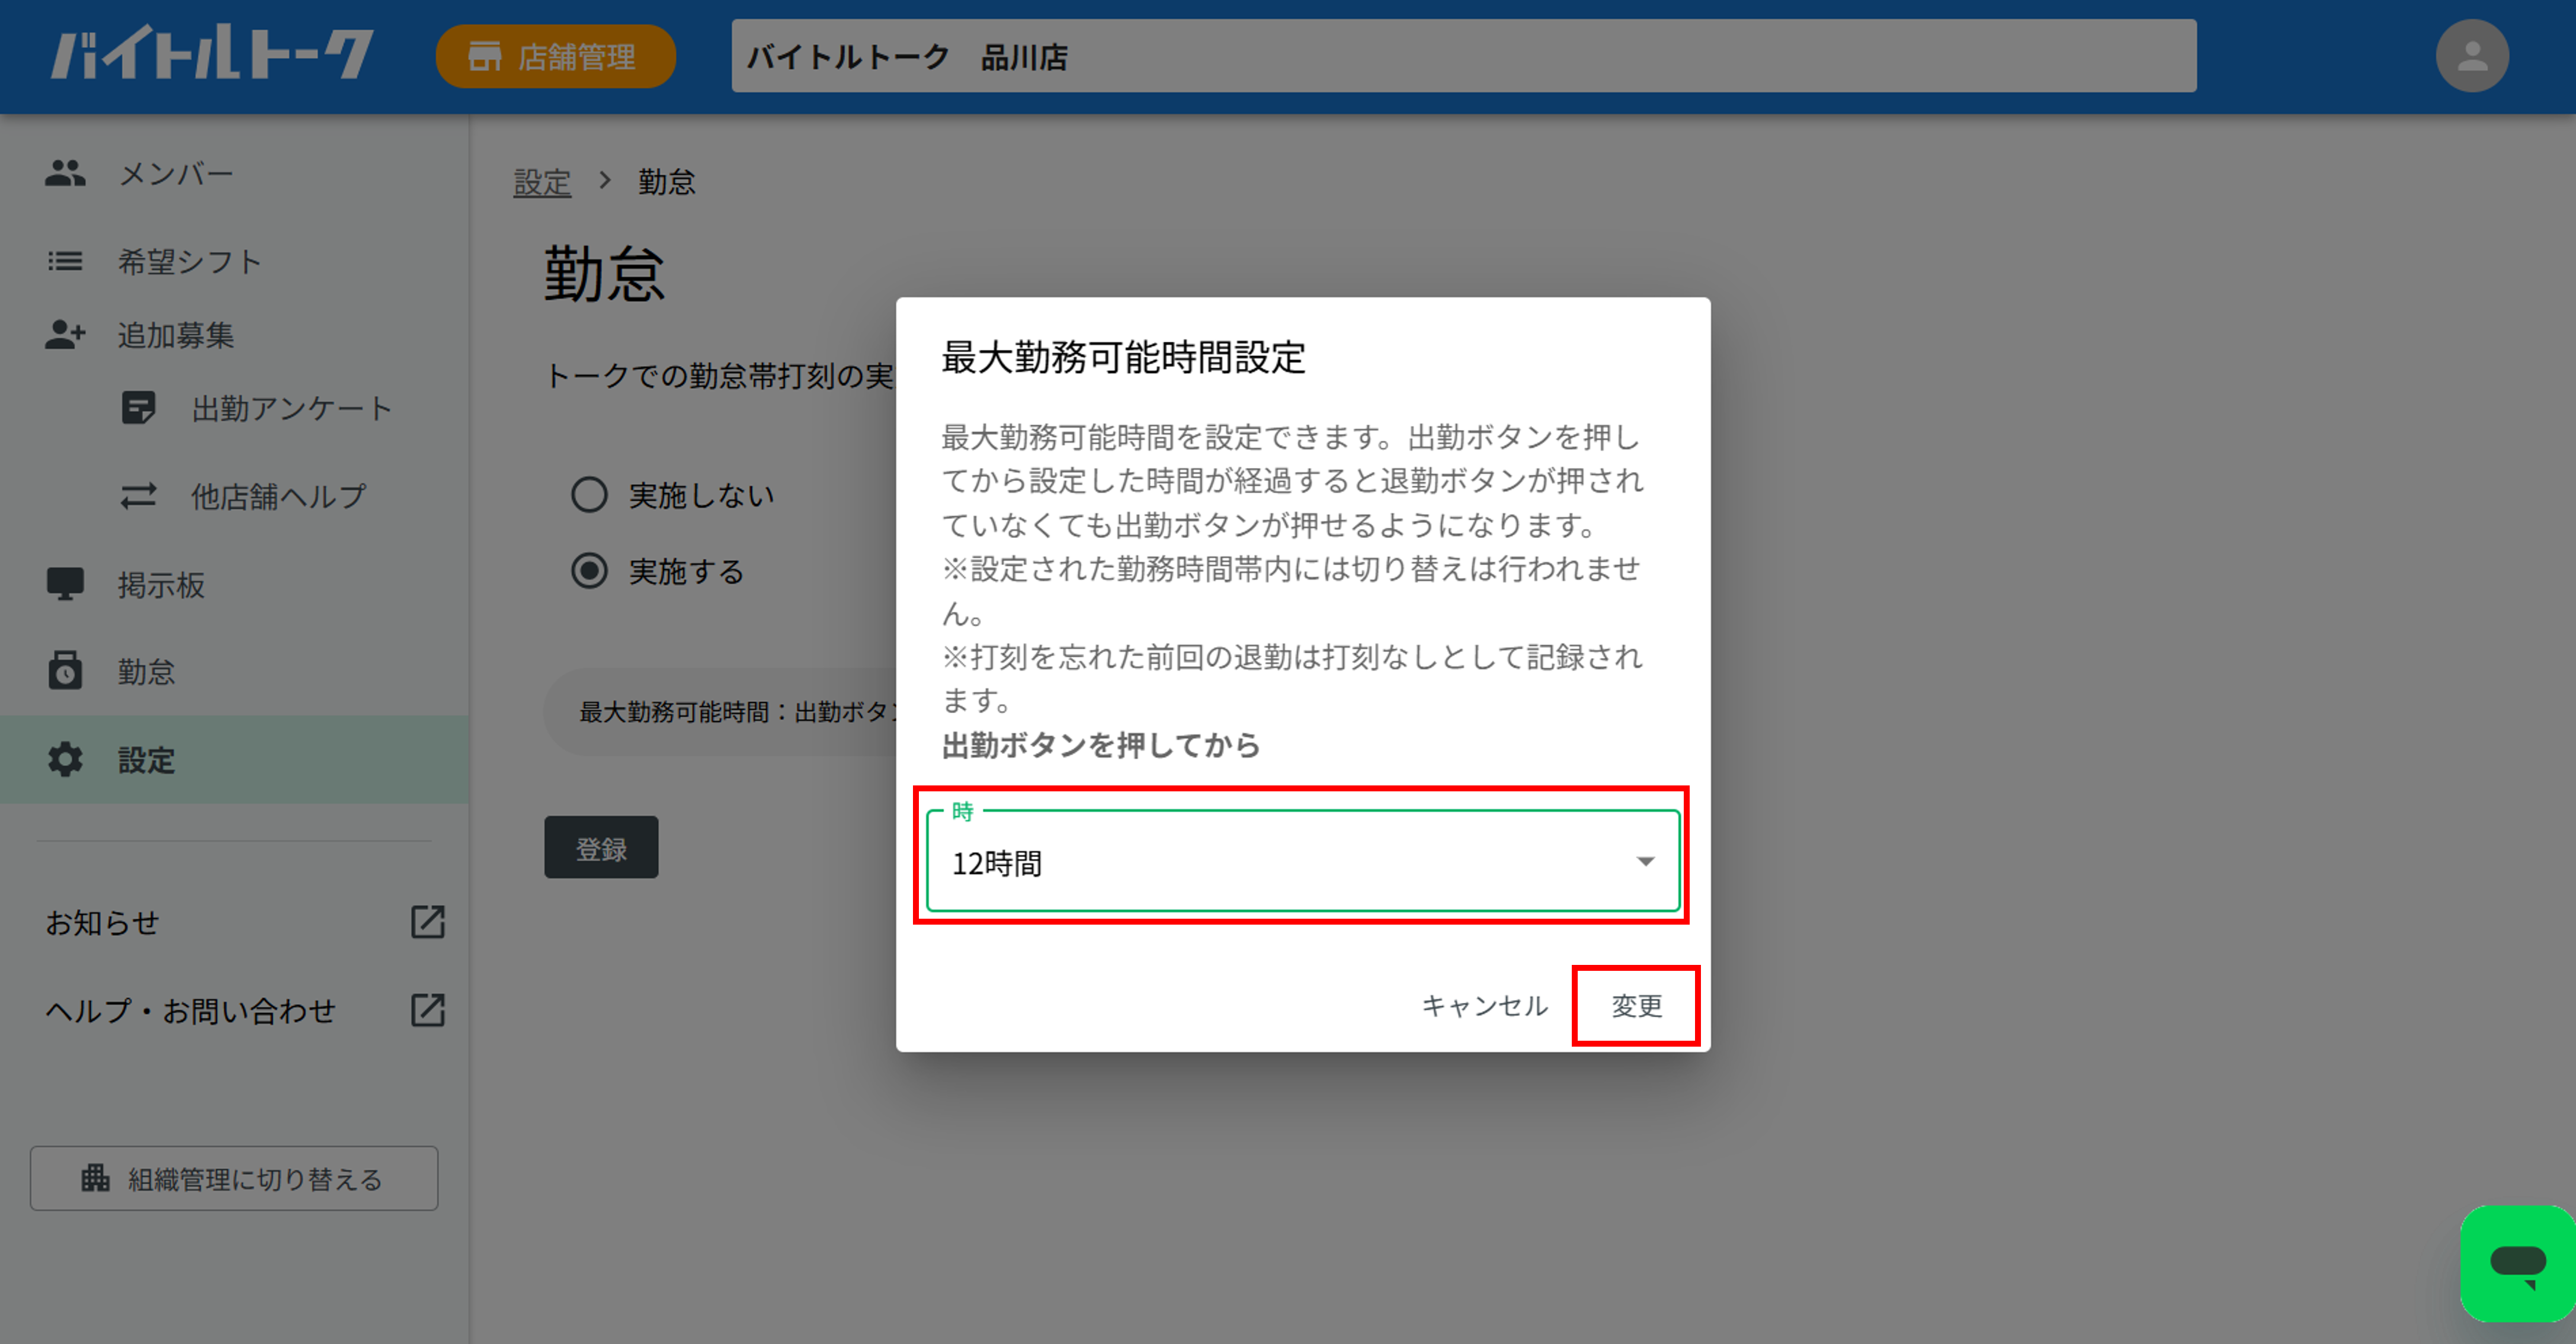
Task: Select the 実施する radio button
Action: (589, 571)
